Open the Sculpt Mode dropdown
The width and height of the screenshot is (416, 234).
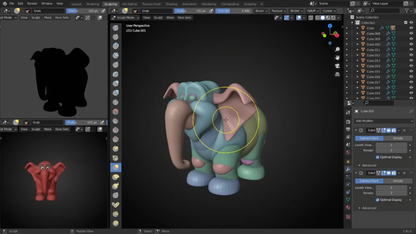click(125, 17)
